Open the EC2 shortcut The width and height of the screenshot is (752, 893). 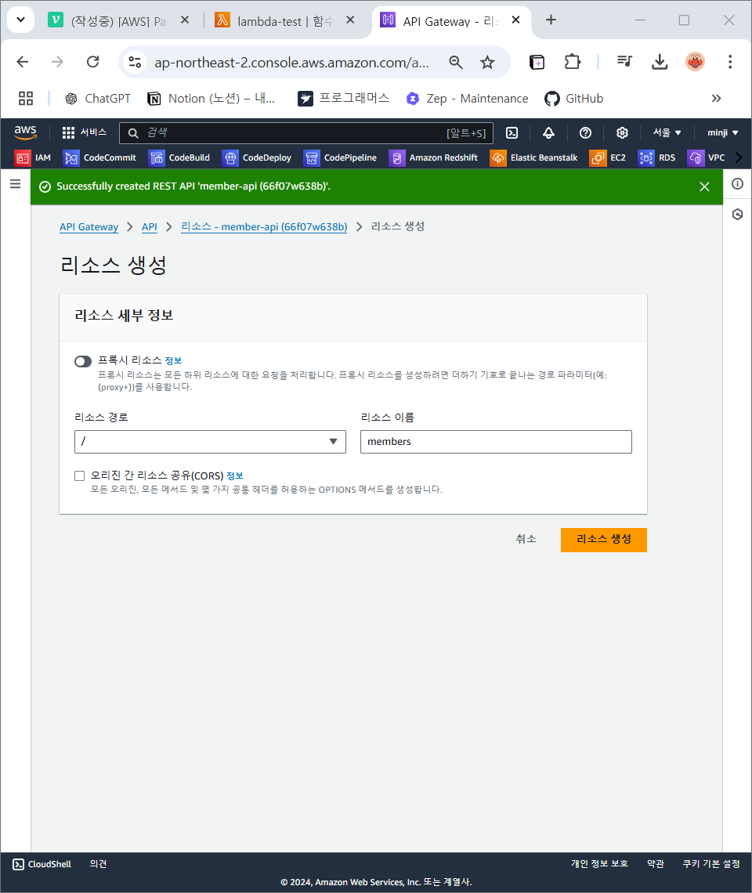point(608,157)
